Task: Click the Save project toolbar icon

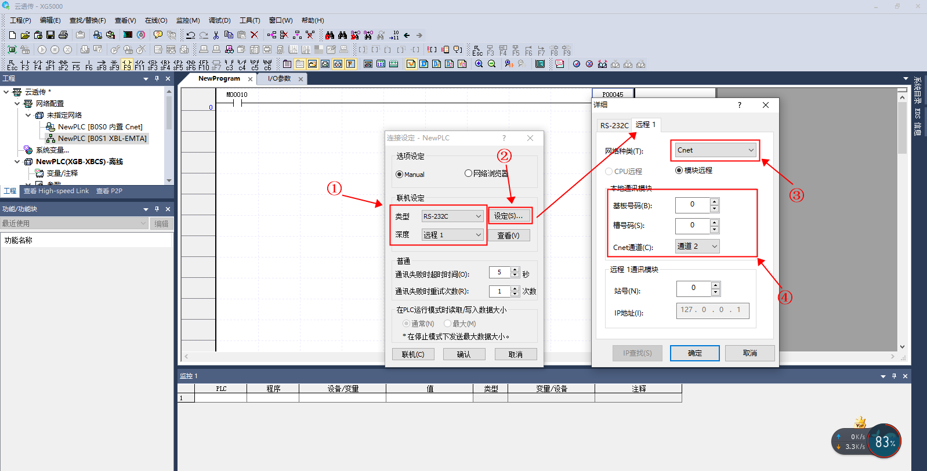Action: [50, 35]
